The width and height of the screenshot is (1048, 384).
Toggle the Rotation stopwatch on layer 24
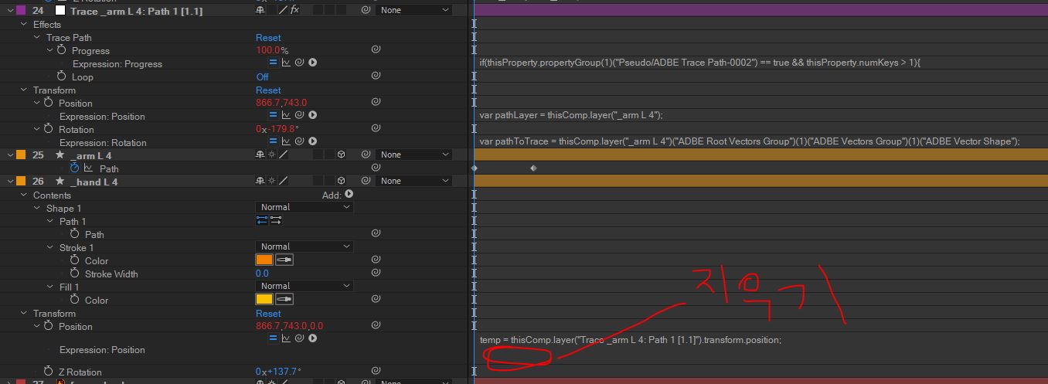tap(49, 129)
